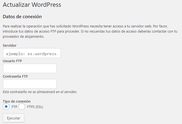Click the 'Actualizar WordPress' page title
182x124 pixels.
click(x=32, y=5)
